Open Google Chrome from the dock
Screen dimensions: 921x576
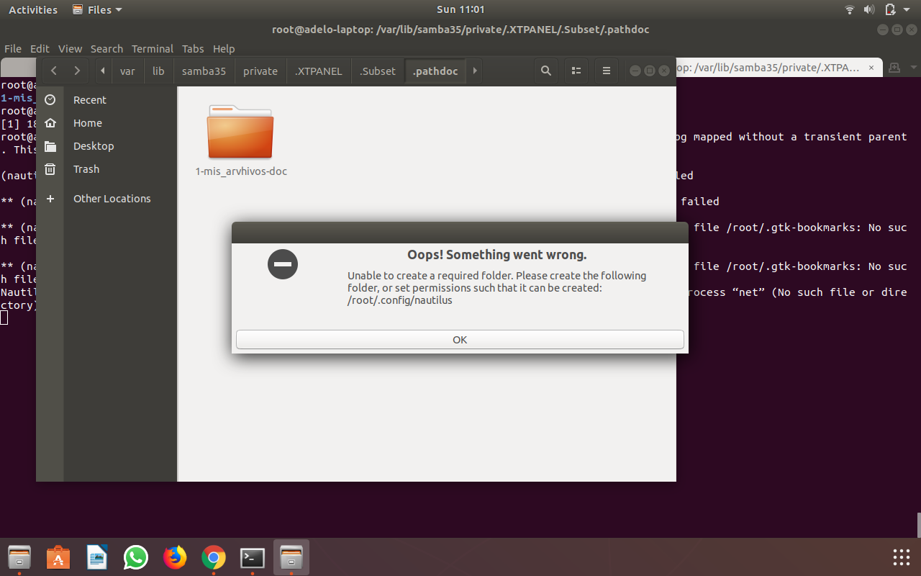(213, 557)
